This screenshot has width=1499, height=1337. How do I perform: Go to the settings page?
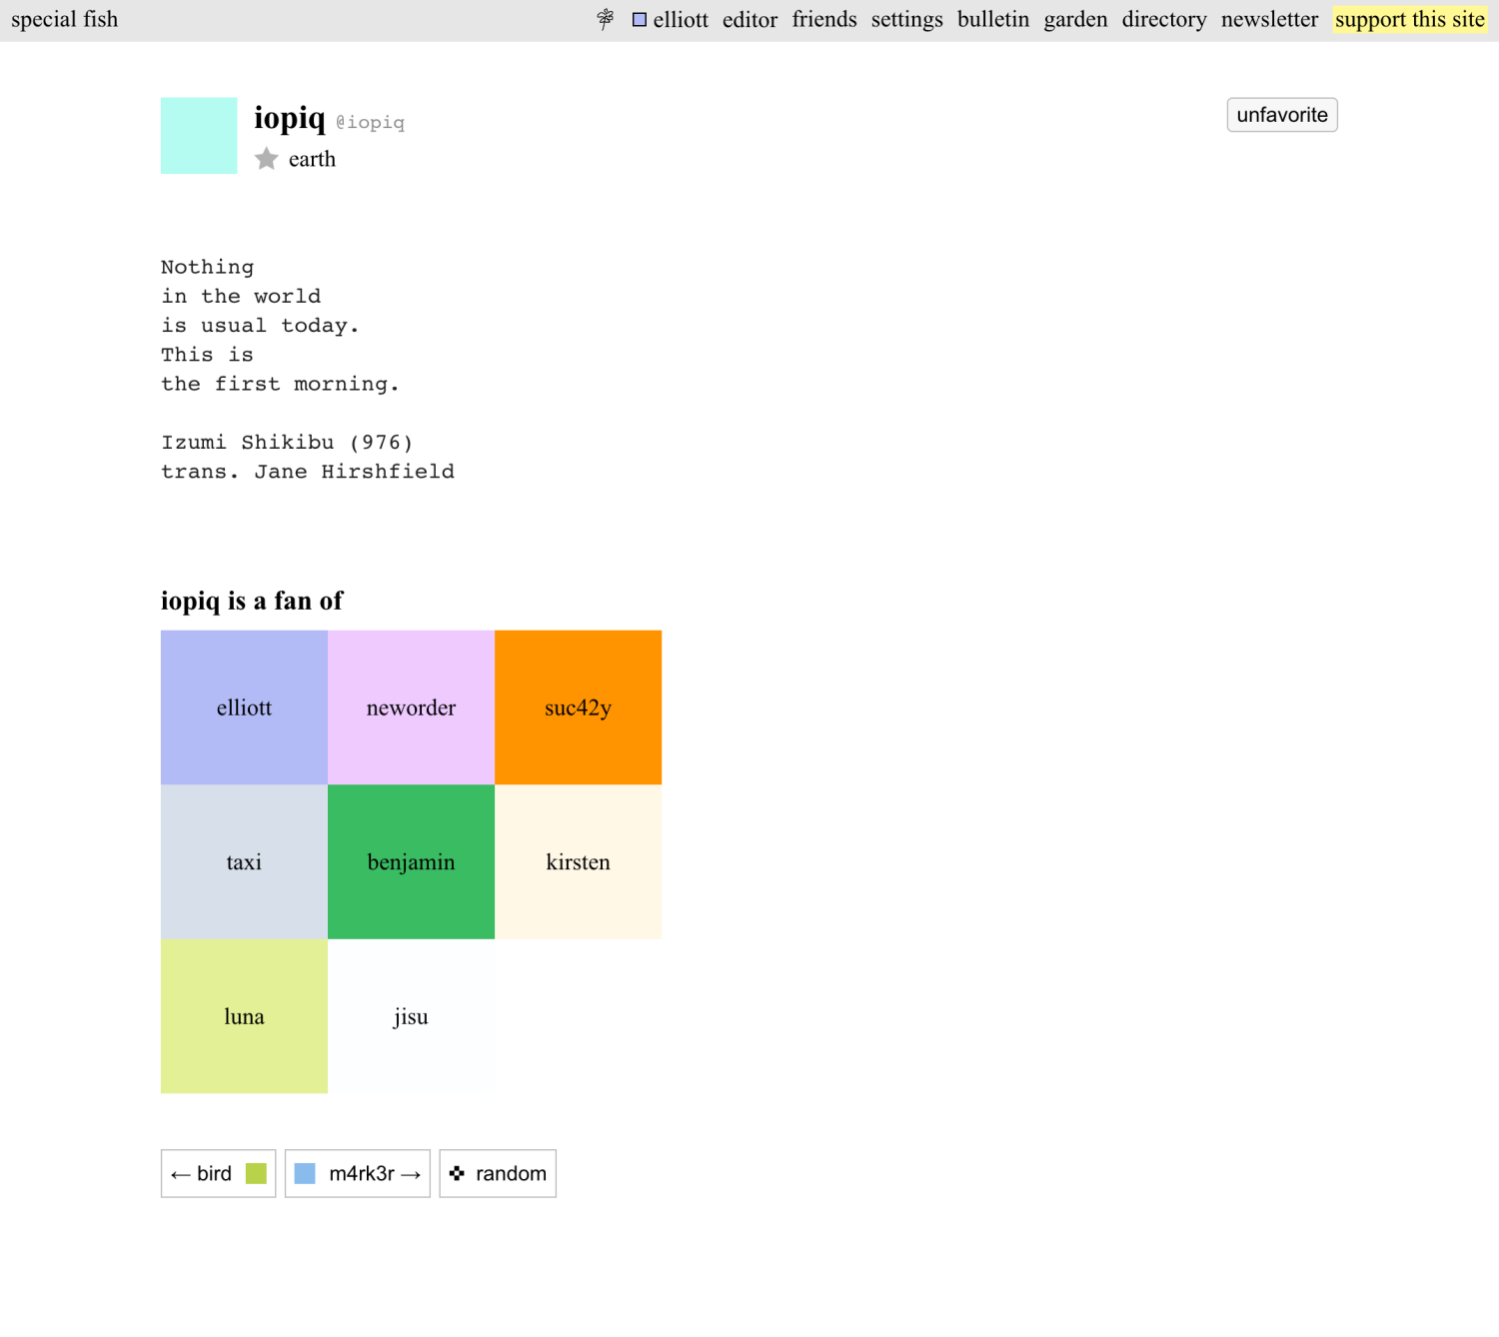906,20
